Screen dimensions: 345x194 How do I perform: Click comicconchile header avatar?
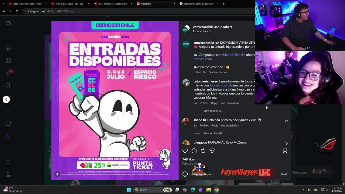click(186, 29)
